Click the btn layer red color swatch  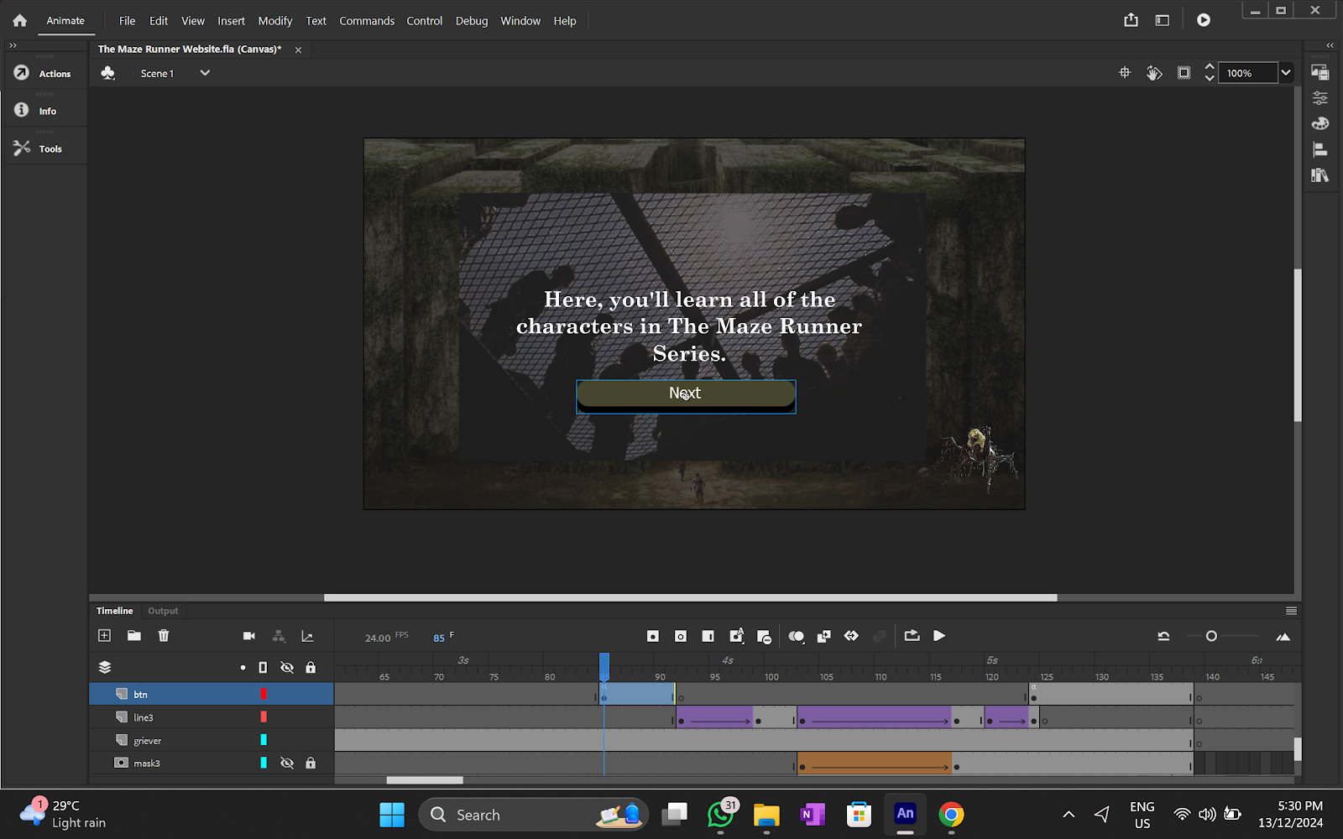pyautogui.click(x=264, y=694)
